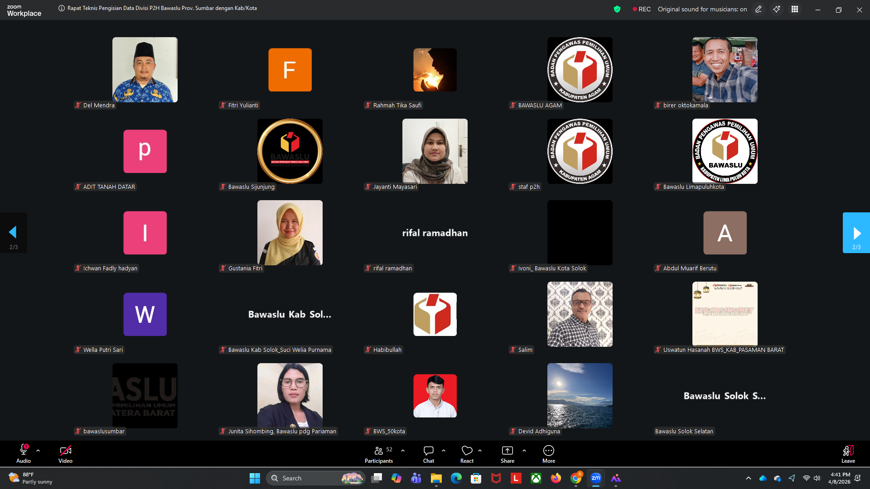Toggle Original sound for musicians
This screenshot has height=489, width=870.
[702, 10]
